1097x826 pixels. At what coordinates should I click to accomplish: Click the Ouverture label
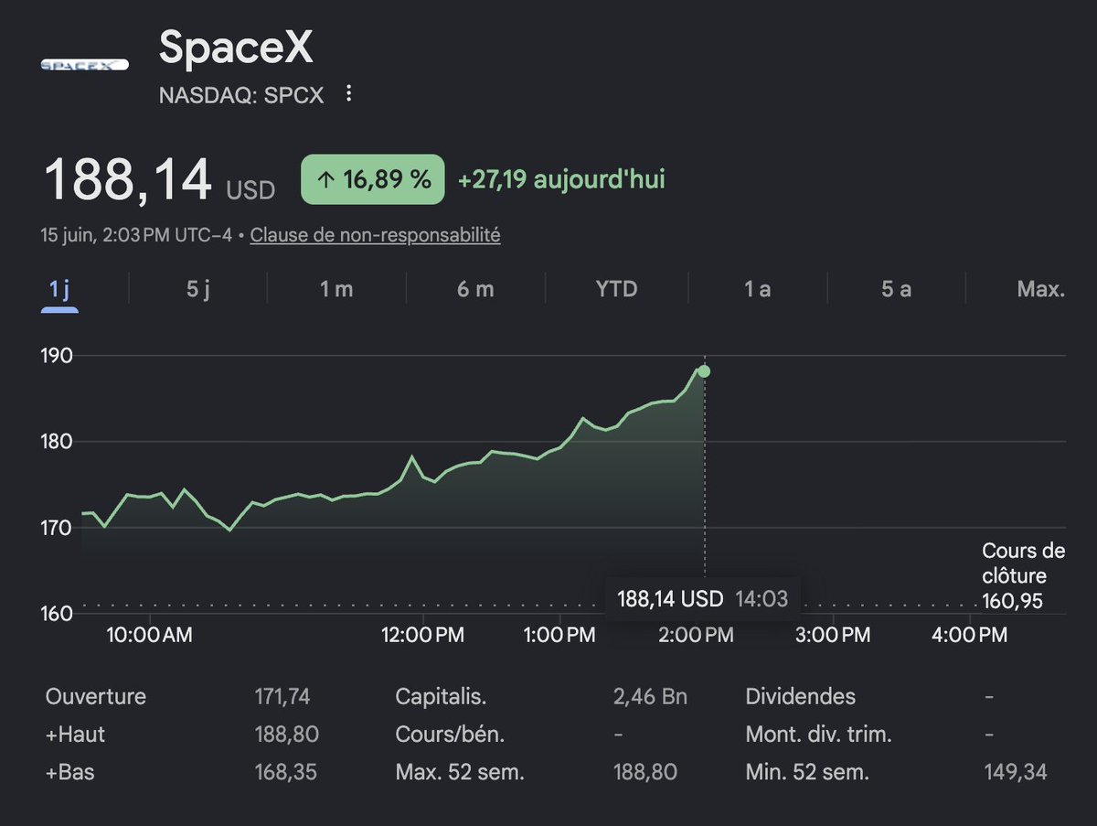95,697
